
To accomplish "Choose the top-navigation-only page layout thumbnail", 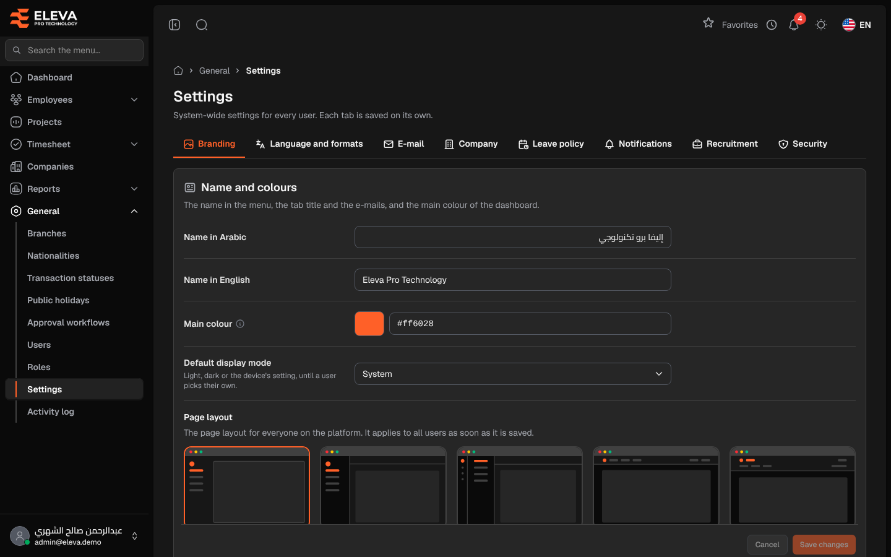I will (656, 486).
